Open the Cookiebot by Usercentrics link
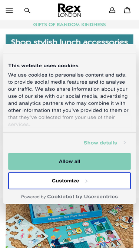 pyautogui.click(x=82, y=197)
